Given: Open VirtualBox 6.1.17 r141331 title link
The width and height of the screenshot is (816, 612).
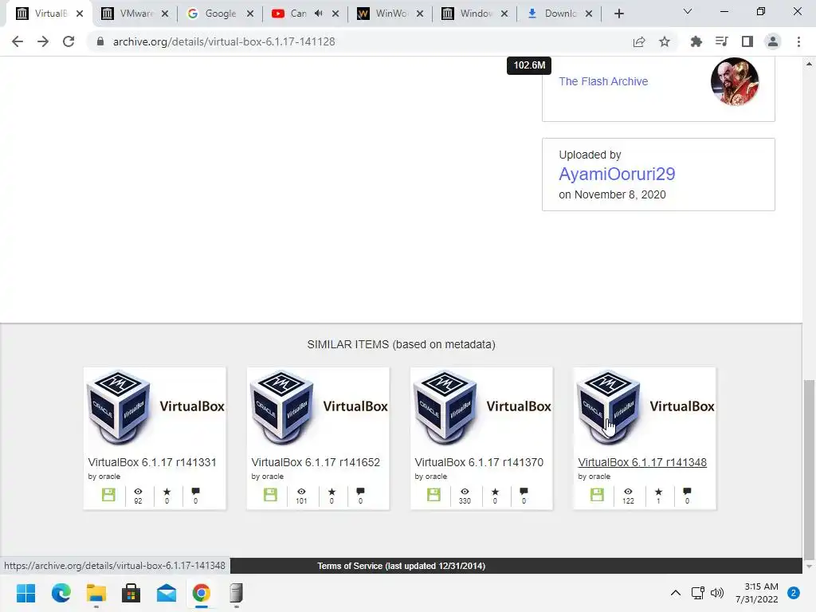Looking at the screenshot, I should pyautogui.click(x=152, y=462).
